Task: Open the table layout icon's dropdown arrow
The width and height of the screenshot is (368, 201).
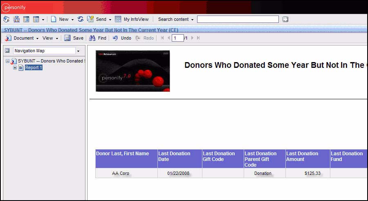Action: (43, 20)
